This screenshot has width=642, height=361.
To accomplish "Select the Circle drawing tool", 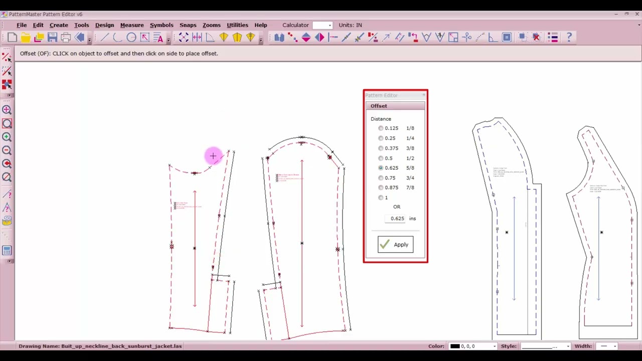I will pyautogui.click(x=131, y=37).
